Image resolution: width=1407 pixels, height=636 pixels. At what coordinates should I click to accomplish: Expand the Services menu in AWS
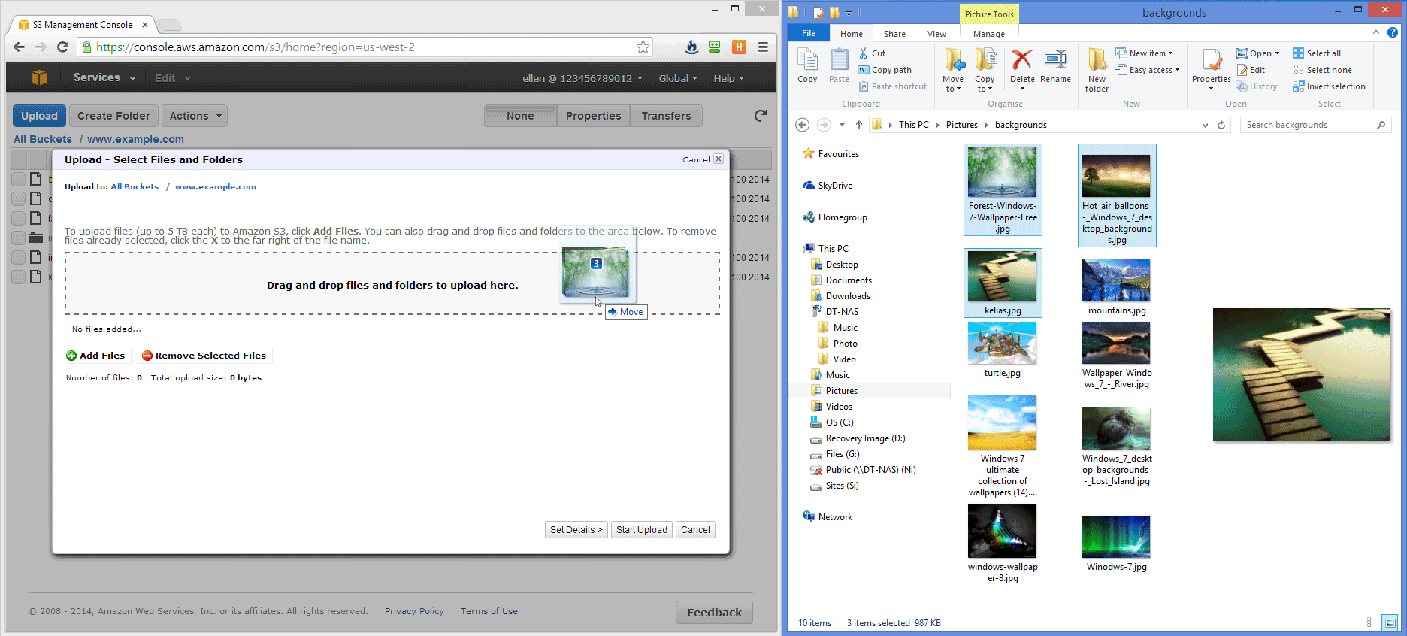point(104,77)
